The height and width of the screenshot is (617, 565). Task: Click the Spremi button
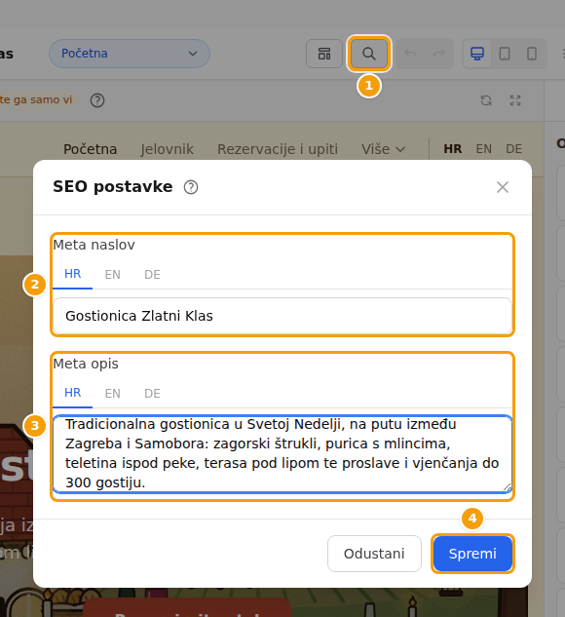[x=472, y=554]
